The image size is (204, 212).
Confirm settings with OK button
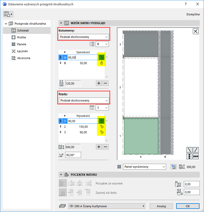(x=188, y=206)
